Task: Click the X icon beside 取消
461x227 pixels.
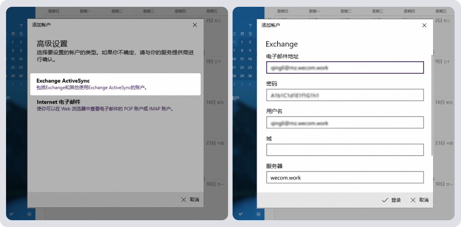Action: point(413,200)
